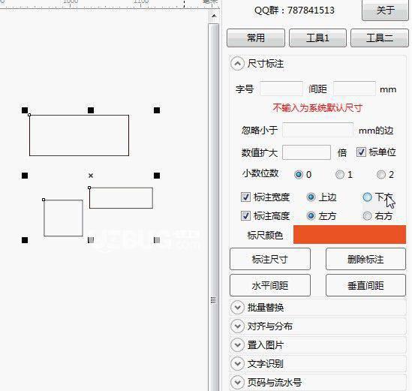Click the middle-right selection handle
Image resolution: width=412 pixels, height=391 pixels.
[x=157, y=176]
